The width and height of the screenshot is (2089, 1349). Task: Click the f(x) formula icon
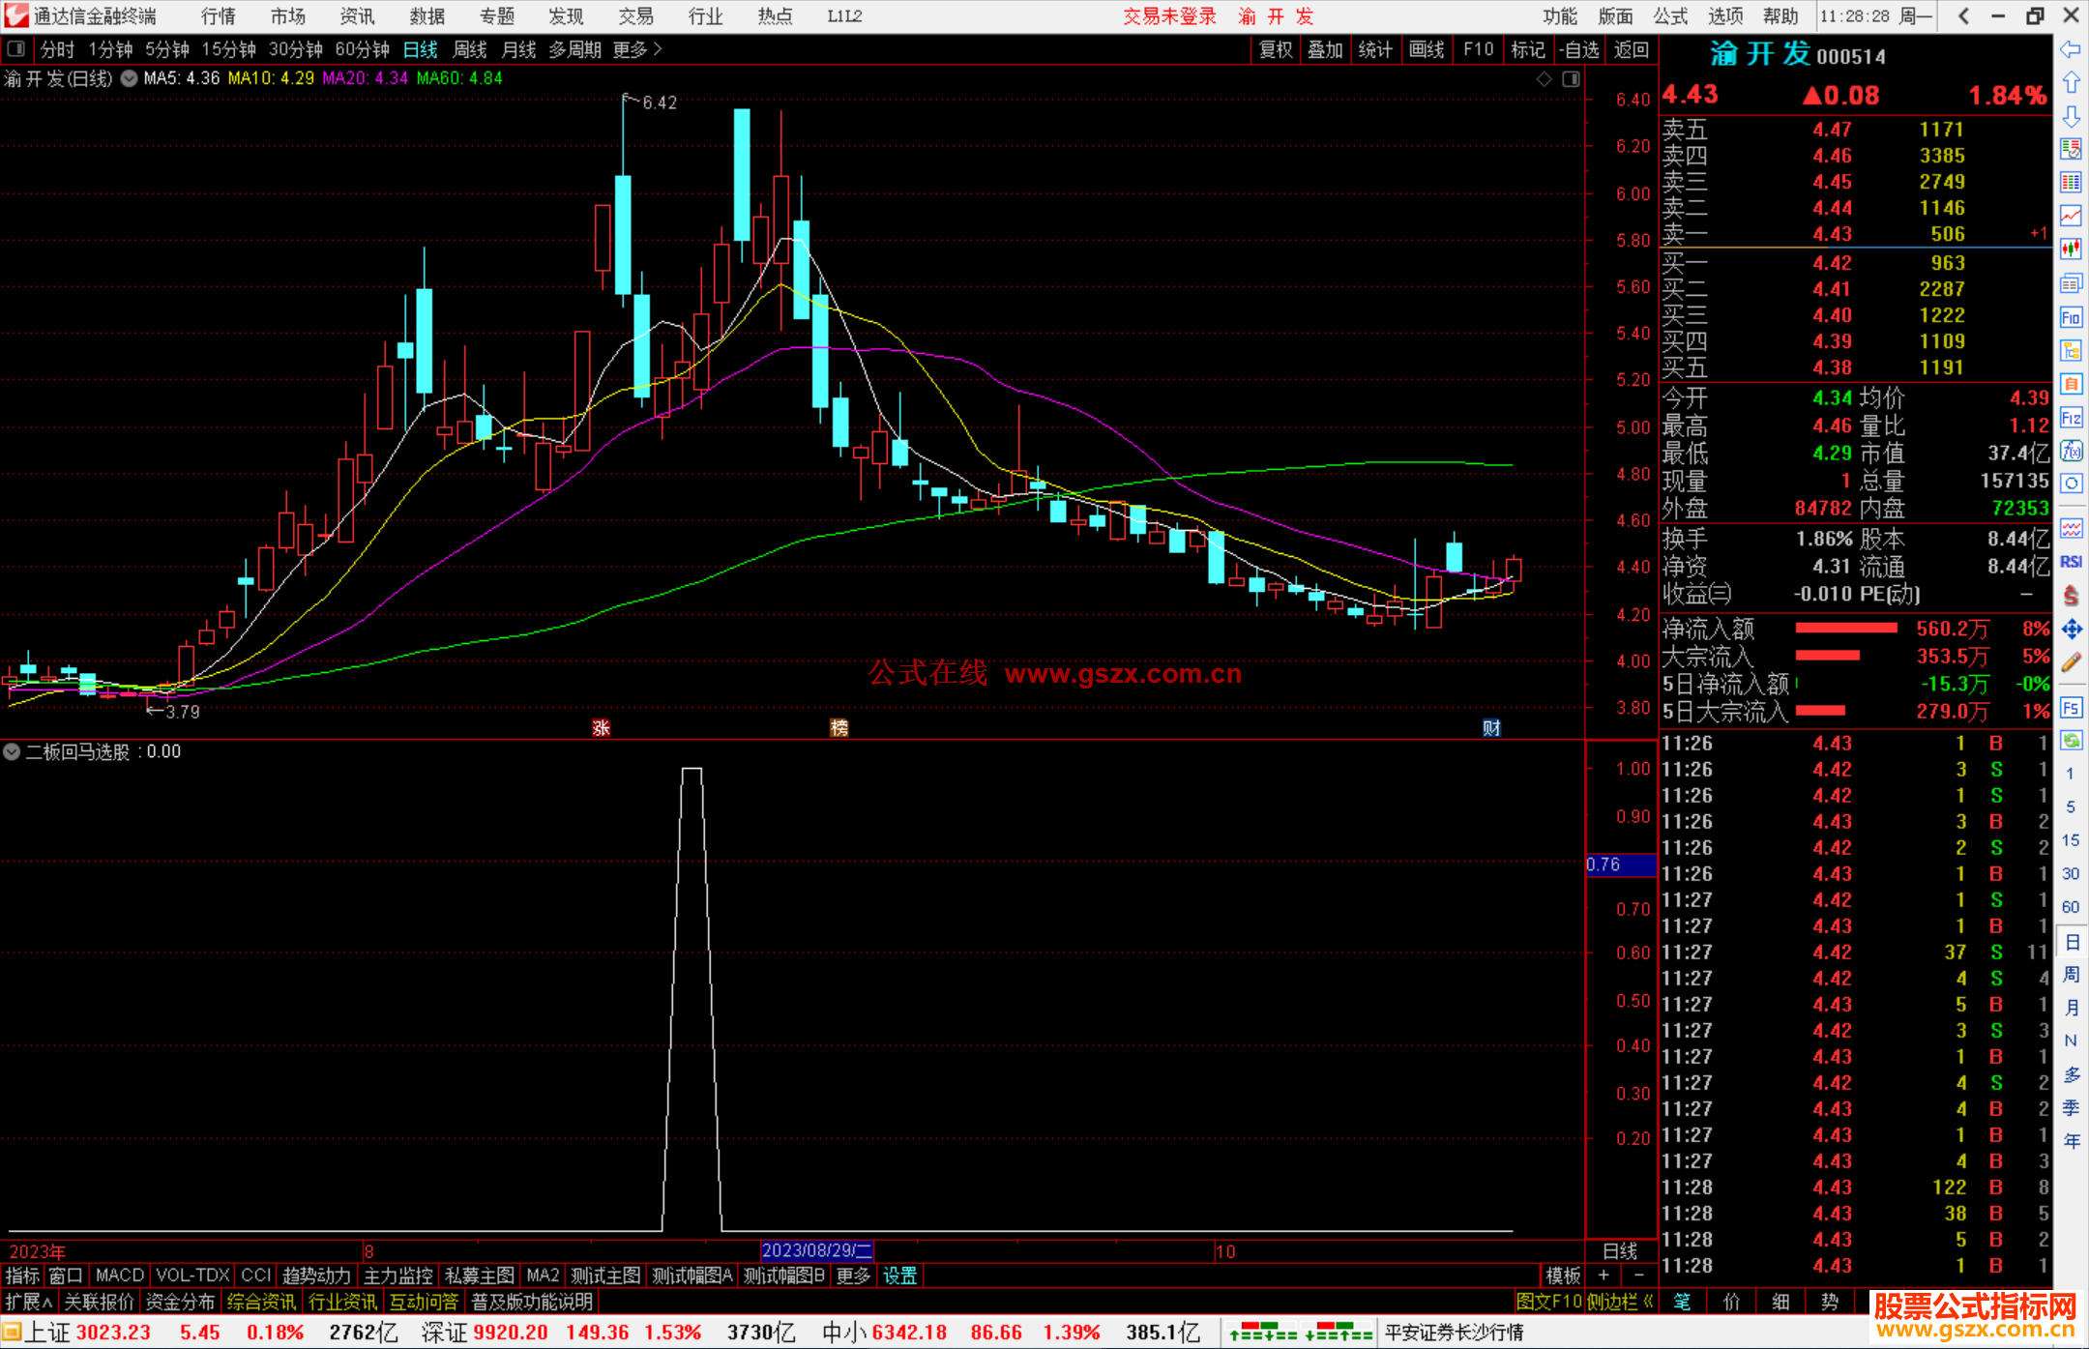coord(2071,451)
